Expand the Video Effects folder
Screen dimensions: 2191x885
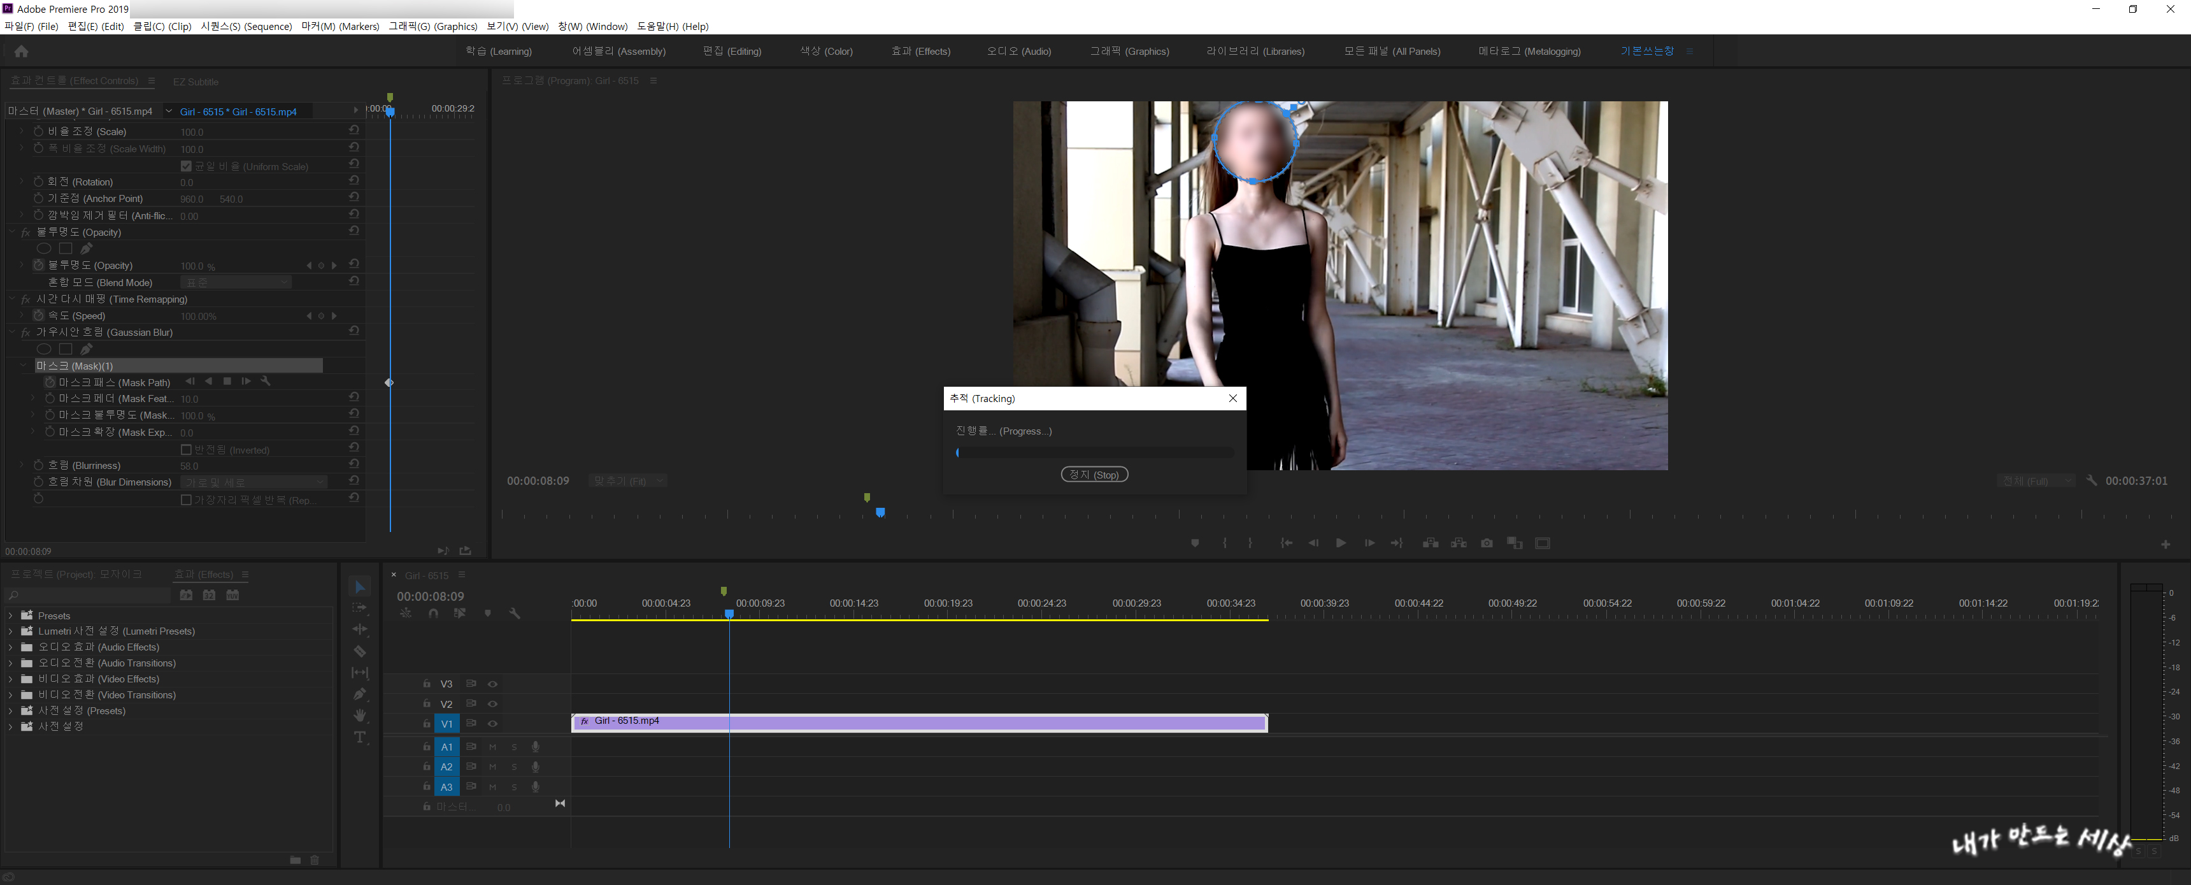click(x=10, y=679)
